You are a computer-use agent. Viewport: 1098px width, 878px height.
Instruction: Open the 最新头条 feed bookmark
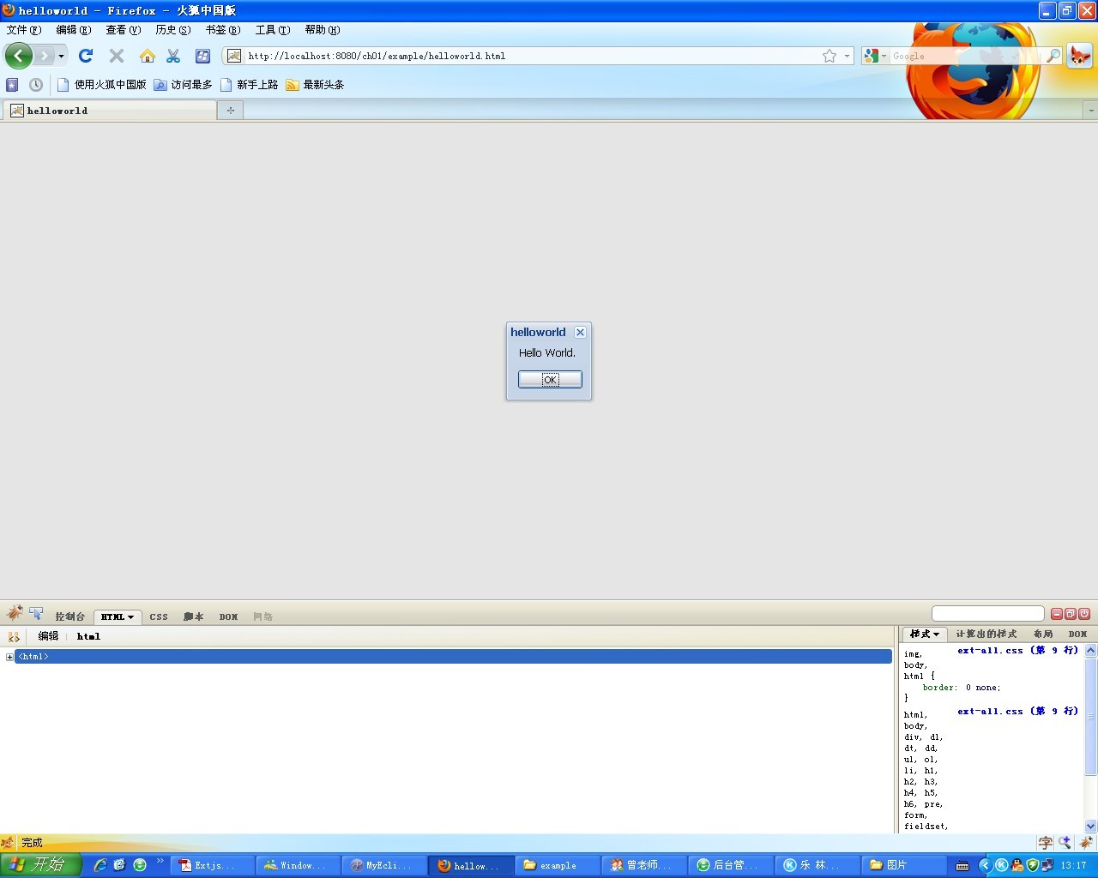coord(315,85)
